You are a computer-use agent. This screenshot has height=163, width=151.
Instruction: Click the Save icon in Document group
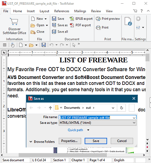54,19
